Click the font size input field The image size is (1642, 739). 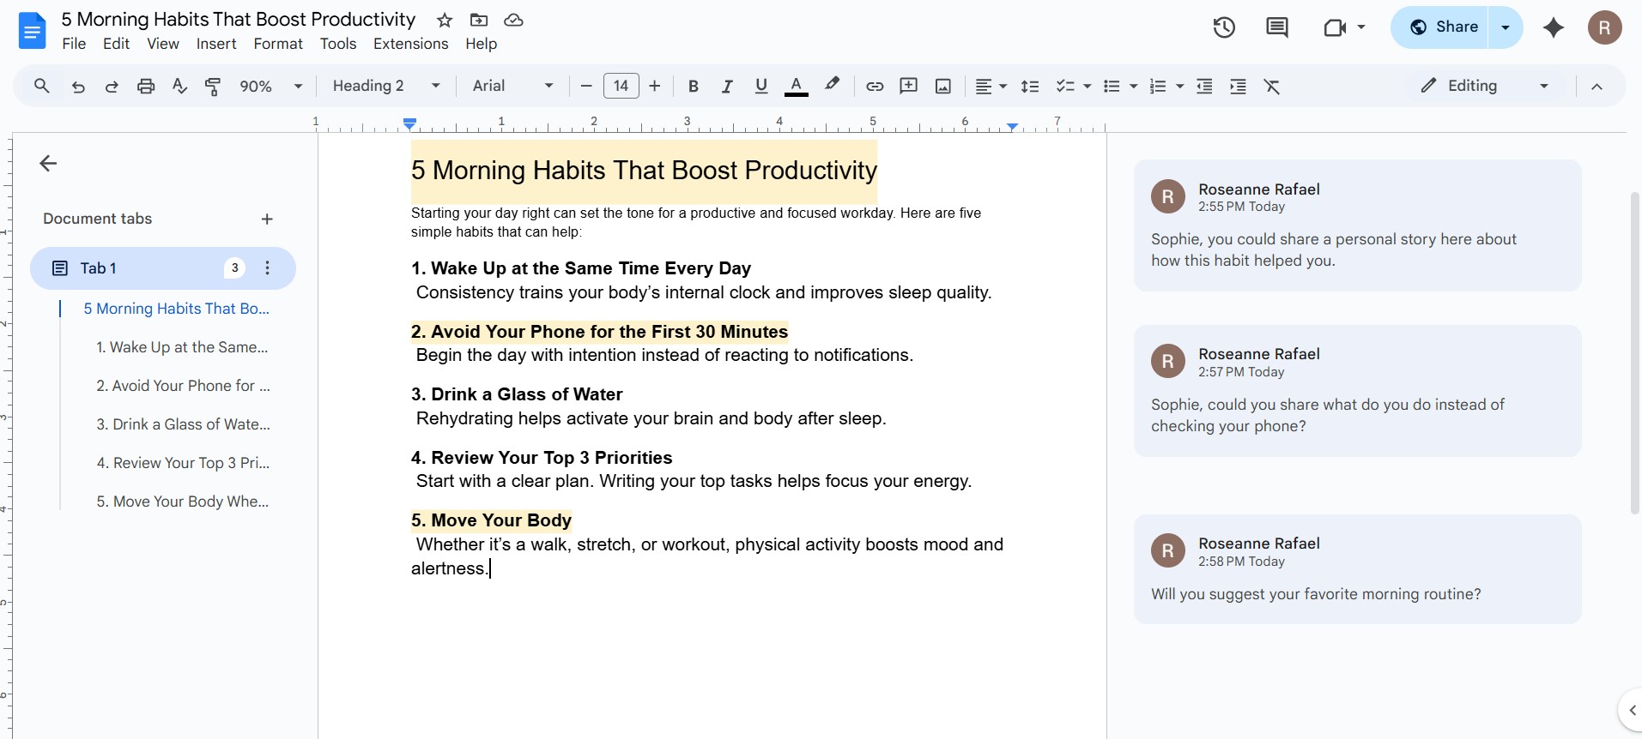coord(621,86)
